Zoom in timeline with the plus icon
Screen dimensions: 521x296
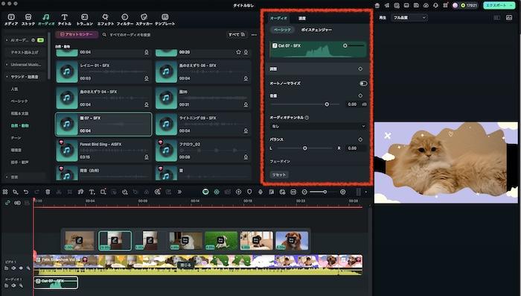343,192
